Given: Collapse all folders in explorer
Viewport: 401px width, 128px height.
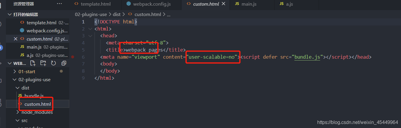Looking at the screenshot, I should [x=64, y=63].
